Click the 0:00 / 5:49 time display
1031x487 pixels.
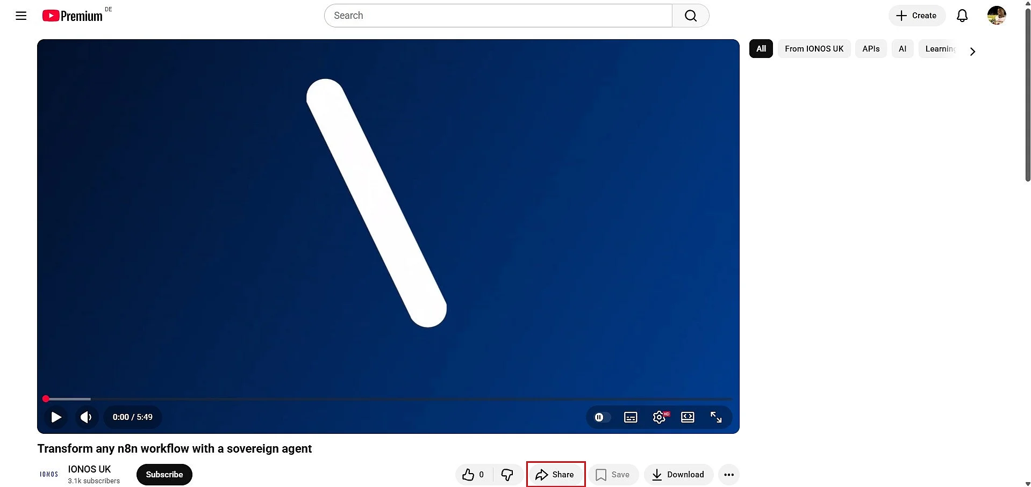click(x=133, y=417)
